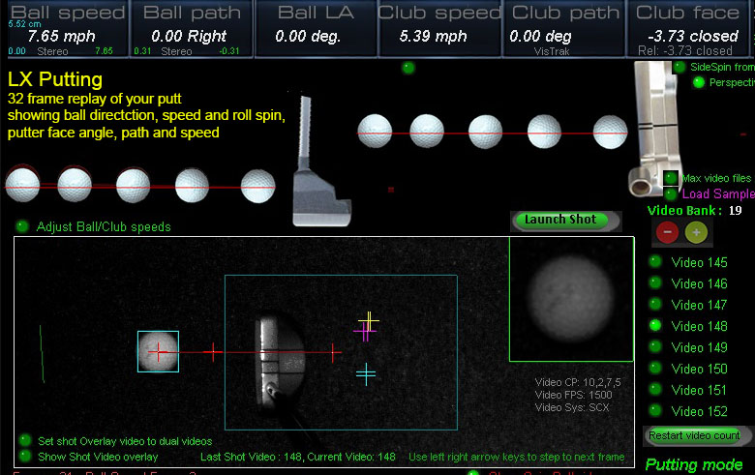Click the Ball LA readout panel
755x475 pixels.
(x=316, y=29)
